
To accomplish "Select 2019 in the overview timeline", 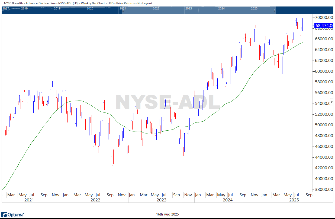I will pos(57,8).
